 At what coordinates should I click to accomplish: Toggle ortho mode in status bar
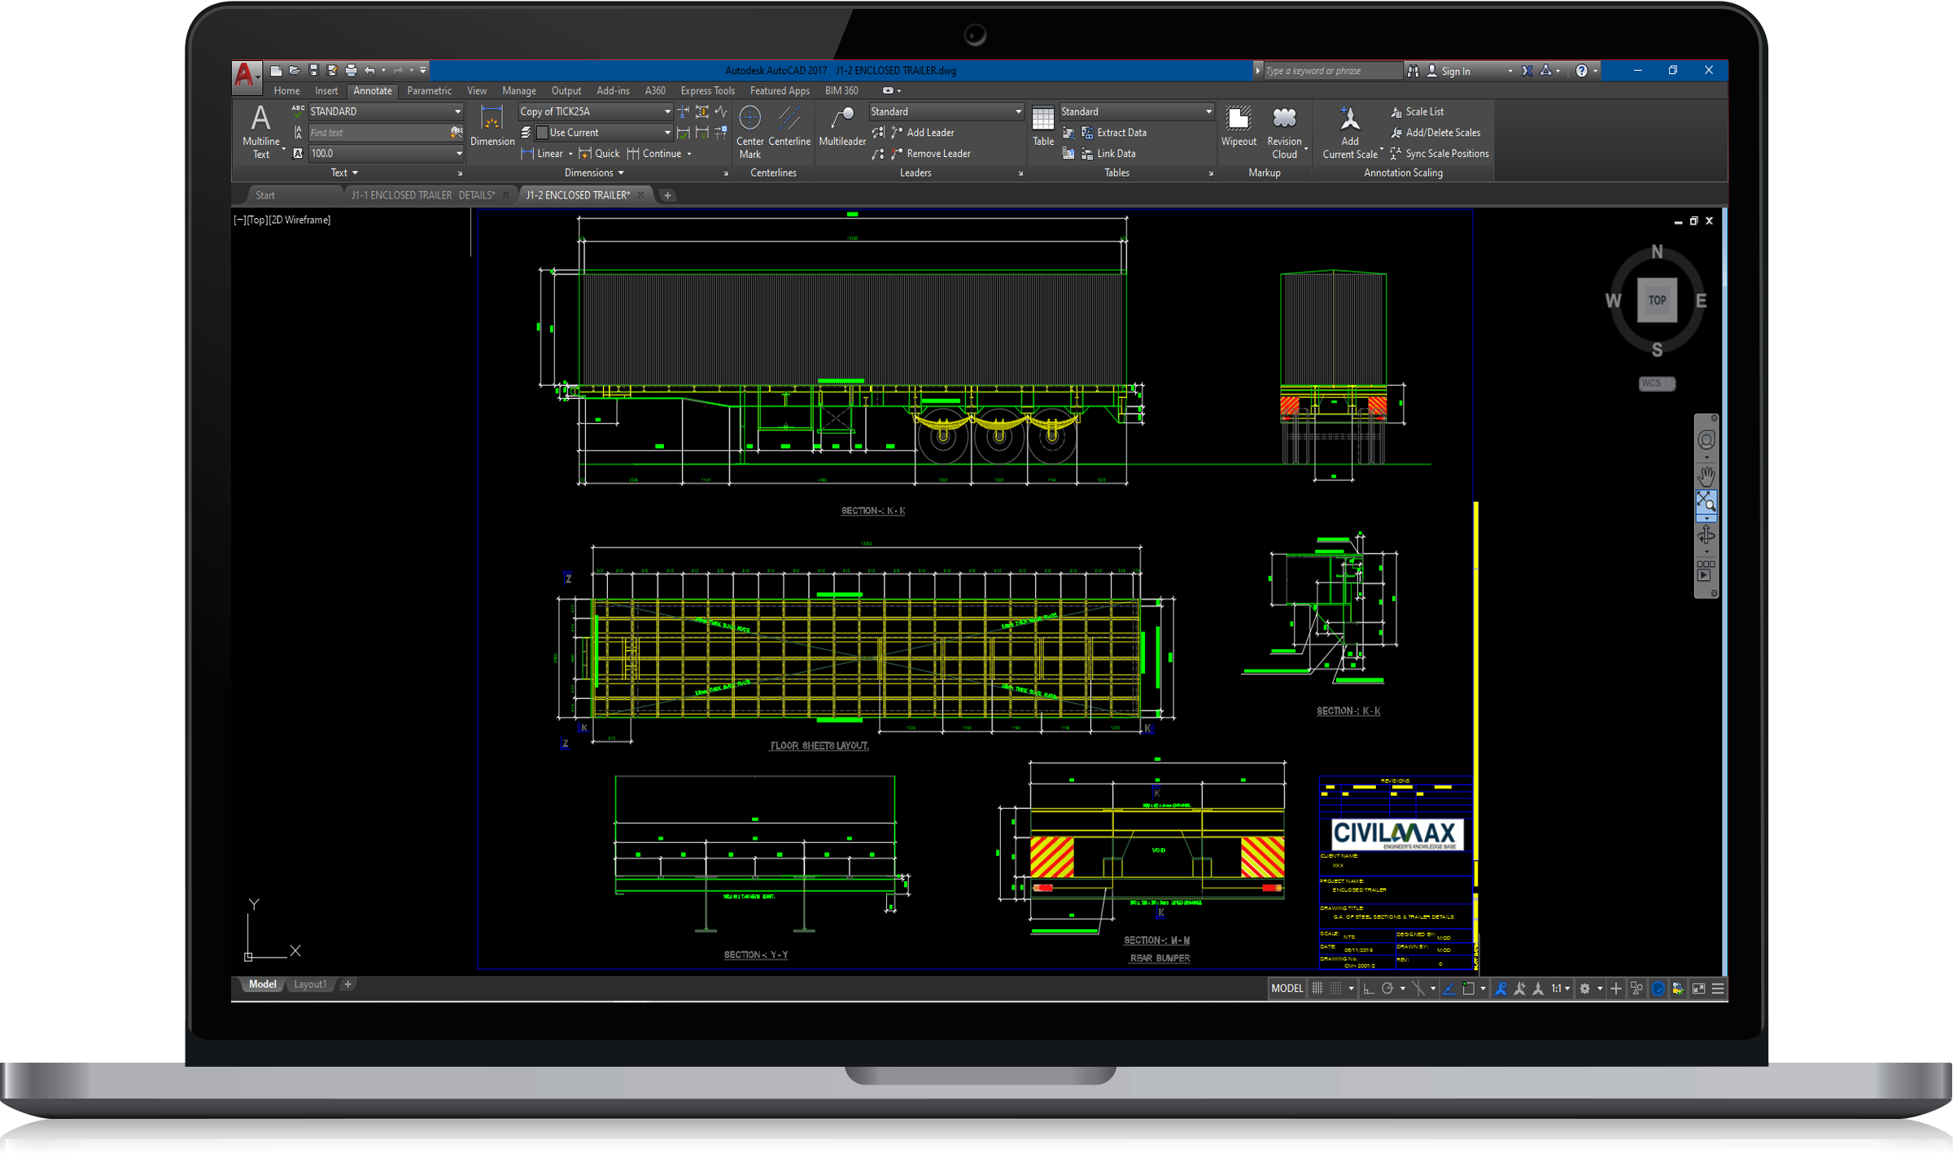point(1368,989)
